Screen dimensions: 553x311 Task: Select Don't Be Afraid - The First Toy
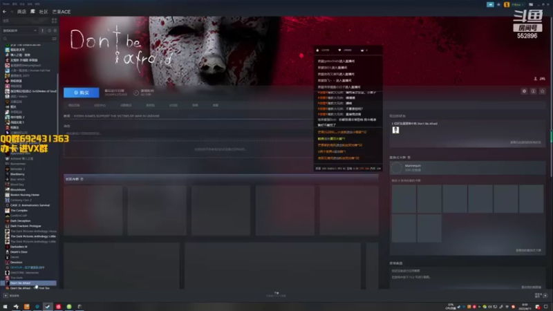(x=30, y=288)
